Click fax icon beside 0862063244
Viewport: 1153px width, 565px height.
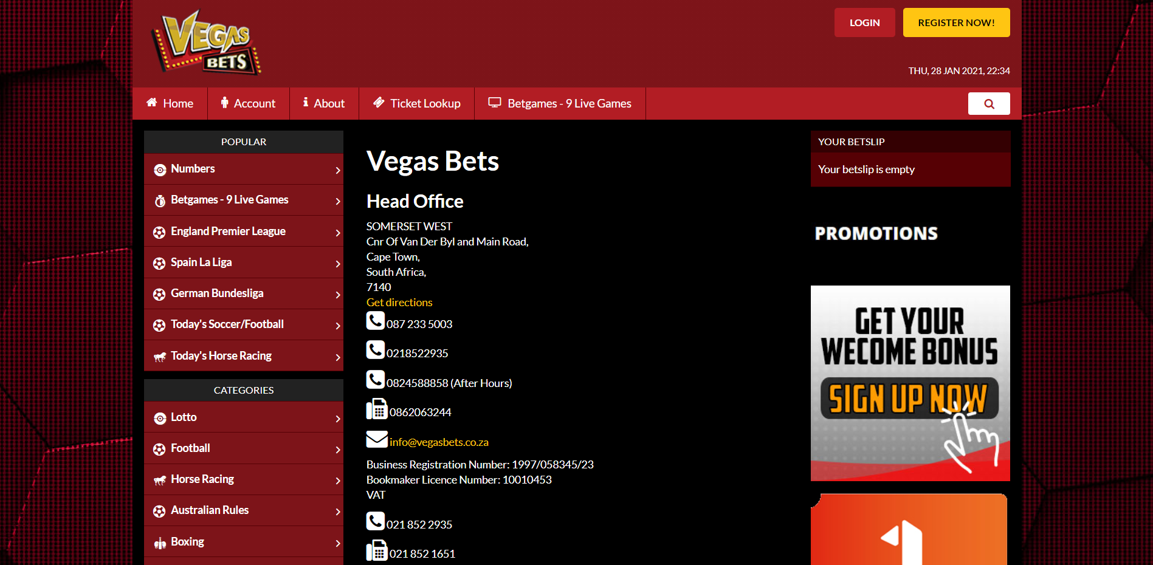[377, 409]
